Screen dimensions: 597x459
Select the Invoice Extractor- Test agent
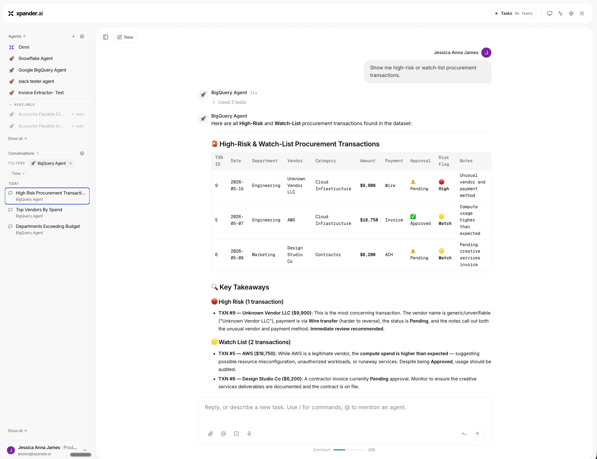[x=47, y=93]
